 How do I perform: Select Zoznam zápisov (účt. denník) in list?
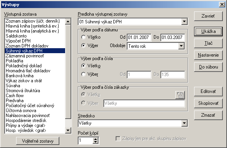[x=35, y=21]
